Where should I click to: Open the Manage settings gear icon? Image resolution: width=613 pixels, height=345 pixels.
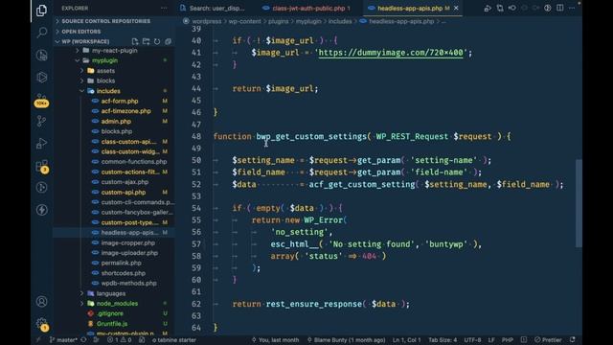point(41,324)
